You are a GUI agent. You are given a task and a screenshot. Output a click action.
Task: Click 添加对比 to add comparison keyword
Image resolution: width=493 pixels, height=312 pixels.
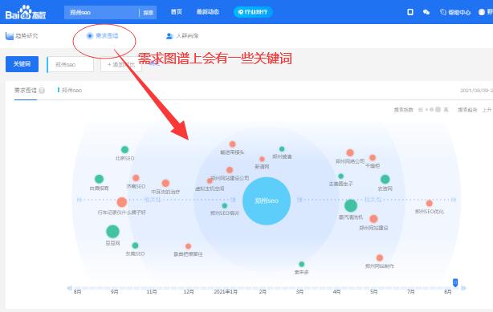[x=121, y=64]
